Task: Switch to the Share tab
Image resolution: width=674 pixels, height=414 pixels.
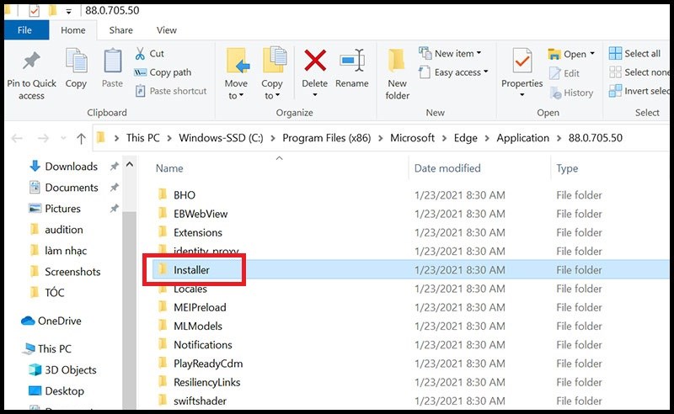Action: click(x=120, y=30)
